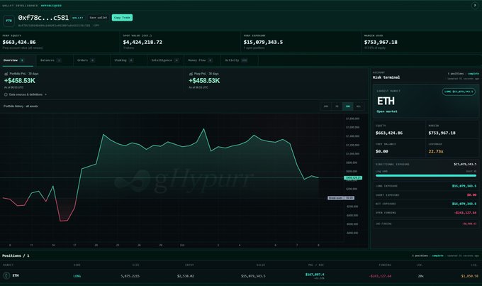Screen dimensions: 482x286
Task: Click the LONG side cell in ETH row
Action: pos(77,276)
